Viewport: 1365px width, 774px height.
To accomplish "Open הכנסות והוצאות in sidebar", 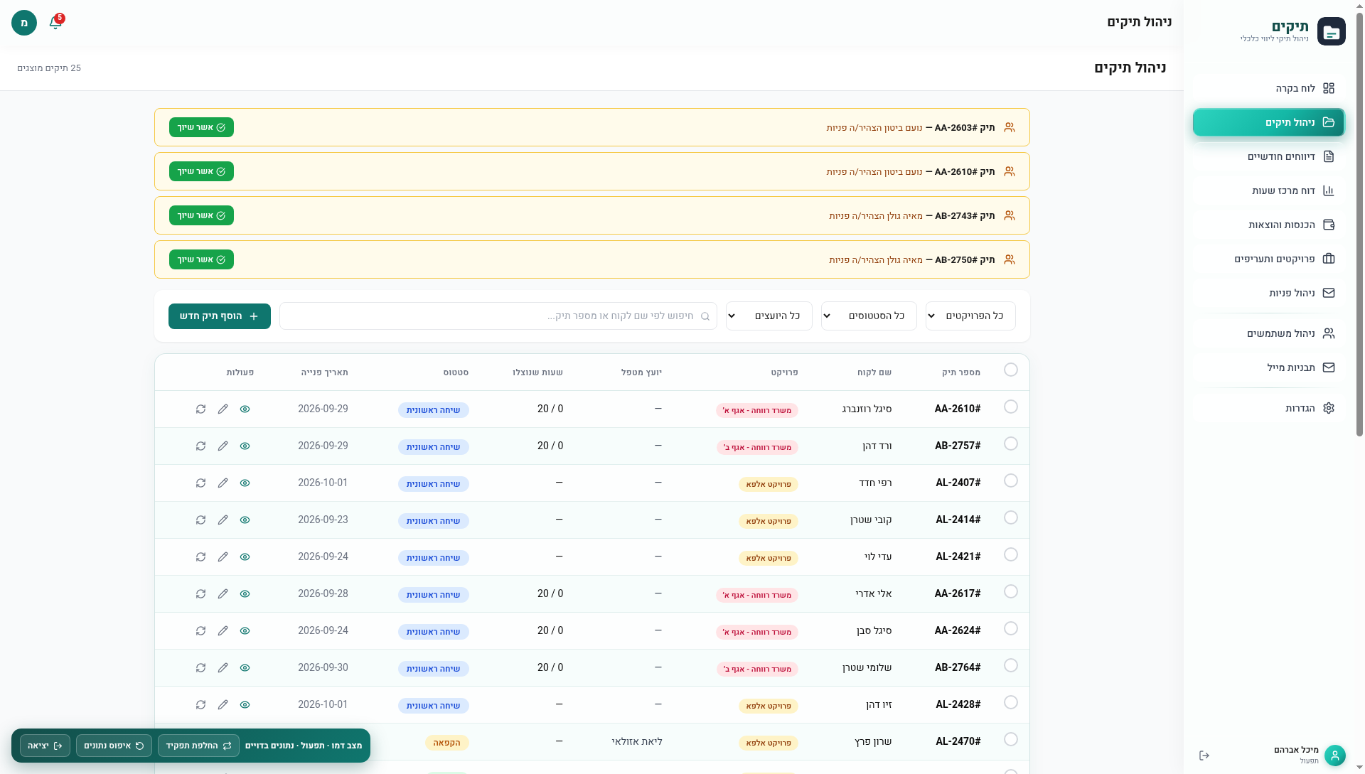I will [1269, 225].
